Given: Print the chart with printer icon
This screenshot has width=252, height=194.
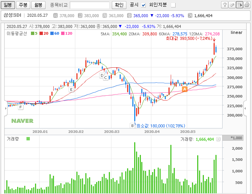Looking at the screenshot, I should click(x=247, y=5).
